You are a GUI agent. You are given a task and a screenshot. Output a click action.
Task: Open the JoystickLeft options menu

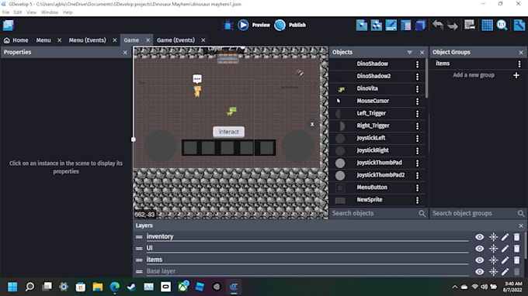tap(417, 138)
